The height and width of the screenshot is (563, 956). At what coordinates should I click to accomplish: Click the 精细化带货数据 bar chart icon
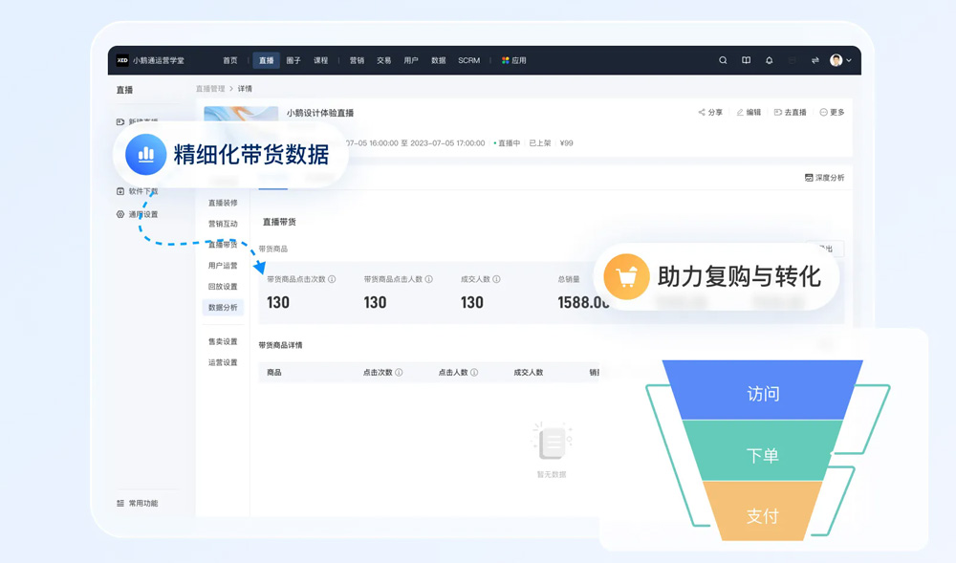(145, 155)
